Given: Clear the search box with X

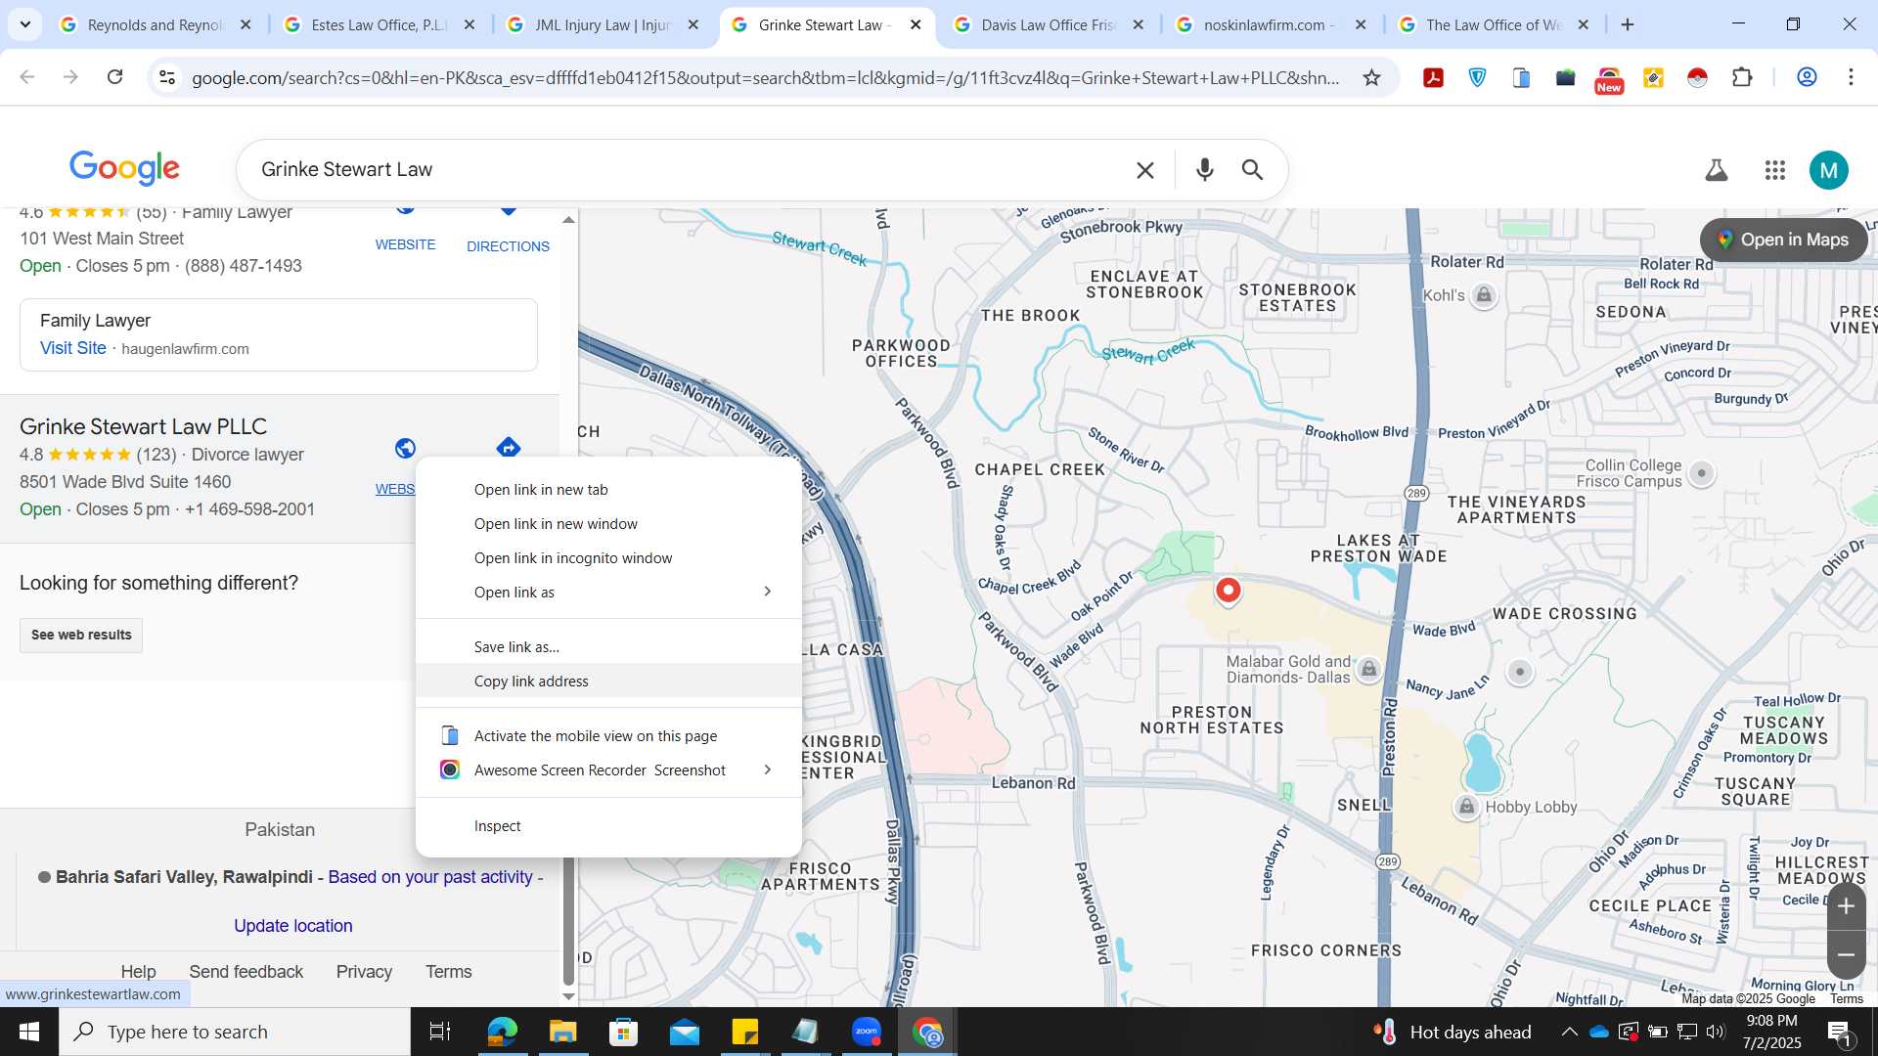Looking at the screenshot, I should tap(1145, 170).
